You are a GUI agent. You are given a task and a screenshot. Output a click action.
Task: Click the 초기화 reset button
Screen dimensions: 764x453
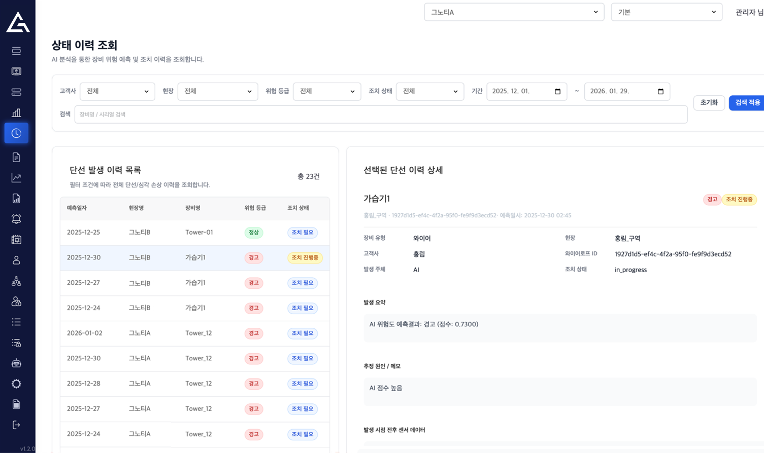(x=709, y=103)
